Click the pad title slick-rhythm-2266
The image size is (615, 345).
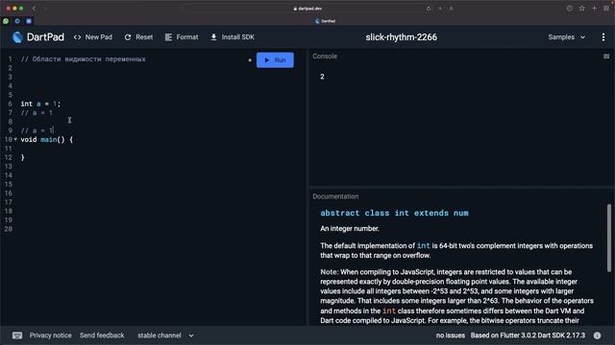[x=402, y=37]
